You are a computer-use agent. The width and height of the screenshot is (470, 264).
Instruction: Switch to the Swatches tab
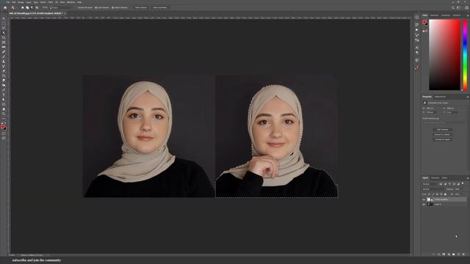coord(434,15)
